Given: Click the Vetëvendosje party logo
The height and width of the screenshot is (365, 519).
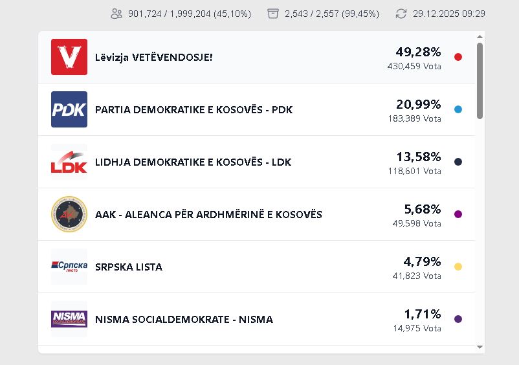Looking at the screenshot, I should click(x=69, y=57).
